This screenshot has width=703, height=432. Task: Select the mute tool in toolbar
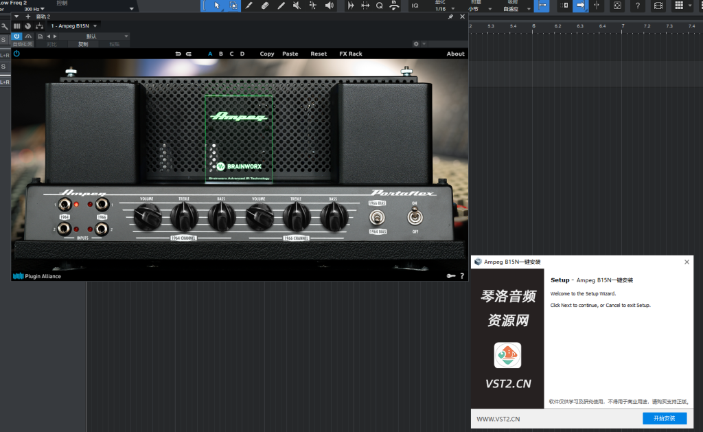pyautogui.click(x=297, y=5)
